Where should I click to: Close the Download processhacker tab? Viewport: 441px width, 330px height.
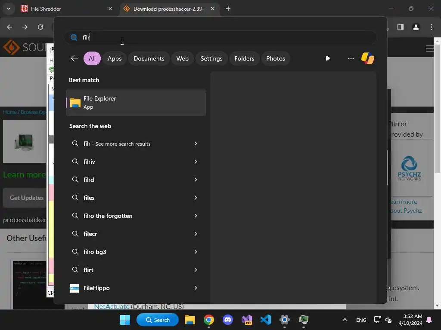coord(213,9)
